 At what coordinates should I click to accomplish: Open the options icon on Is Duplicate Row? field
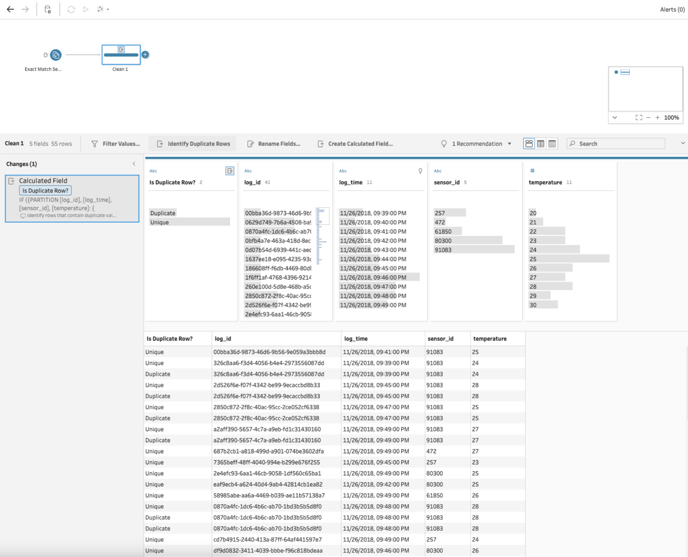pyautogui.click(x=229, y=171)
